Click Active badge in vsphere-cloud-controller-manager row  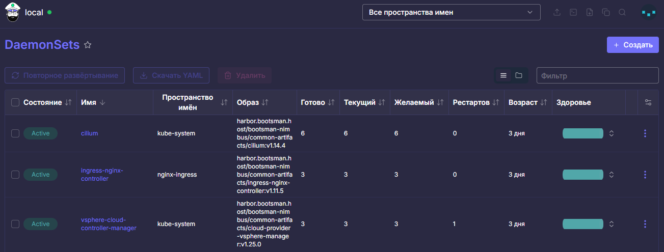(x=40, y=224)
